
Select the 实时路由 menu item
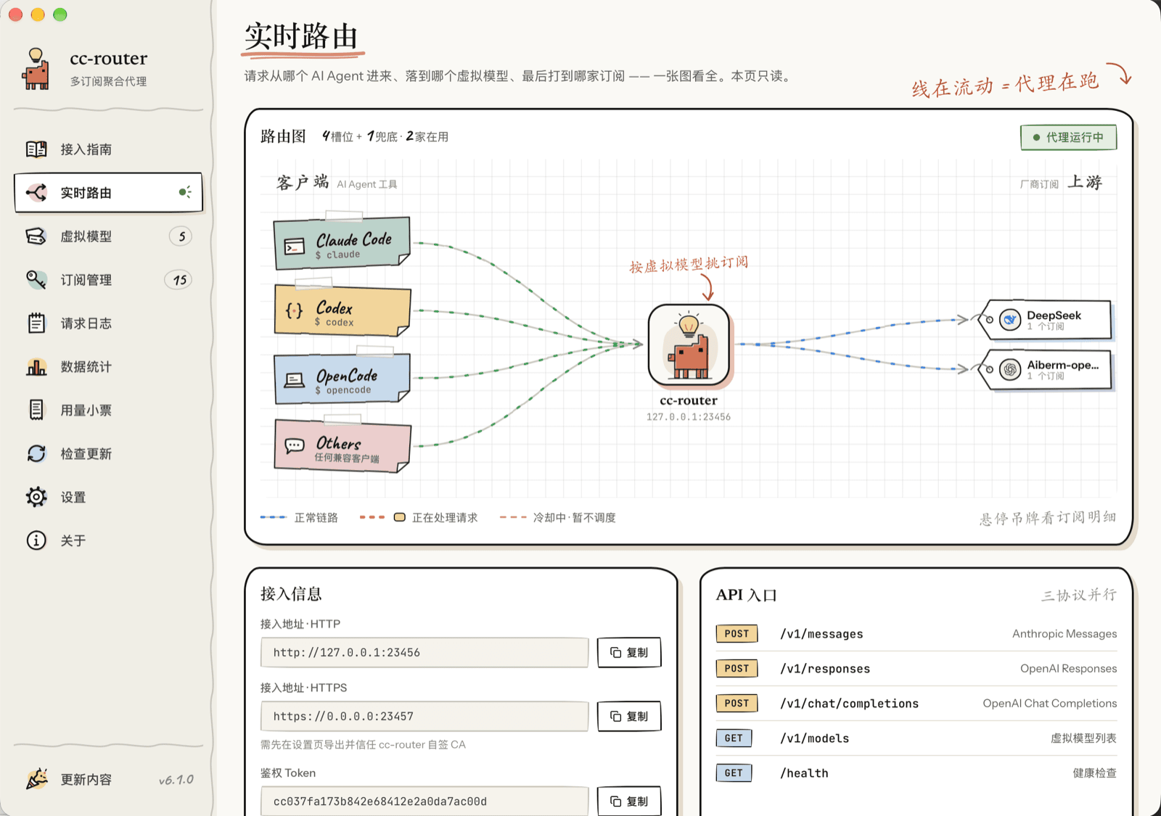pos(108,193)
